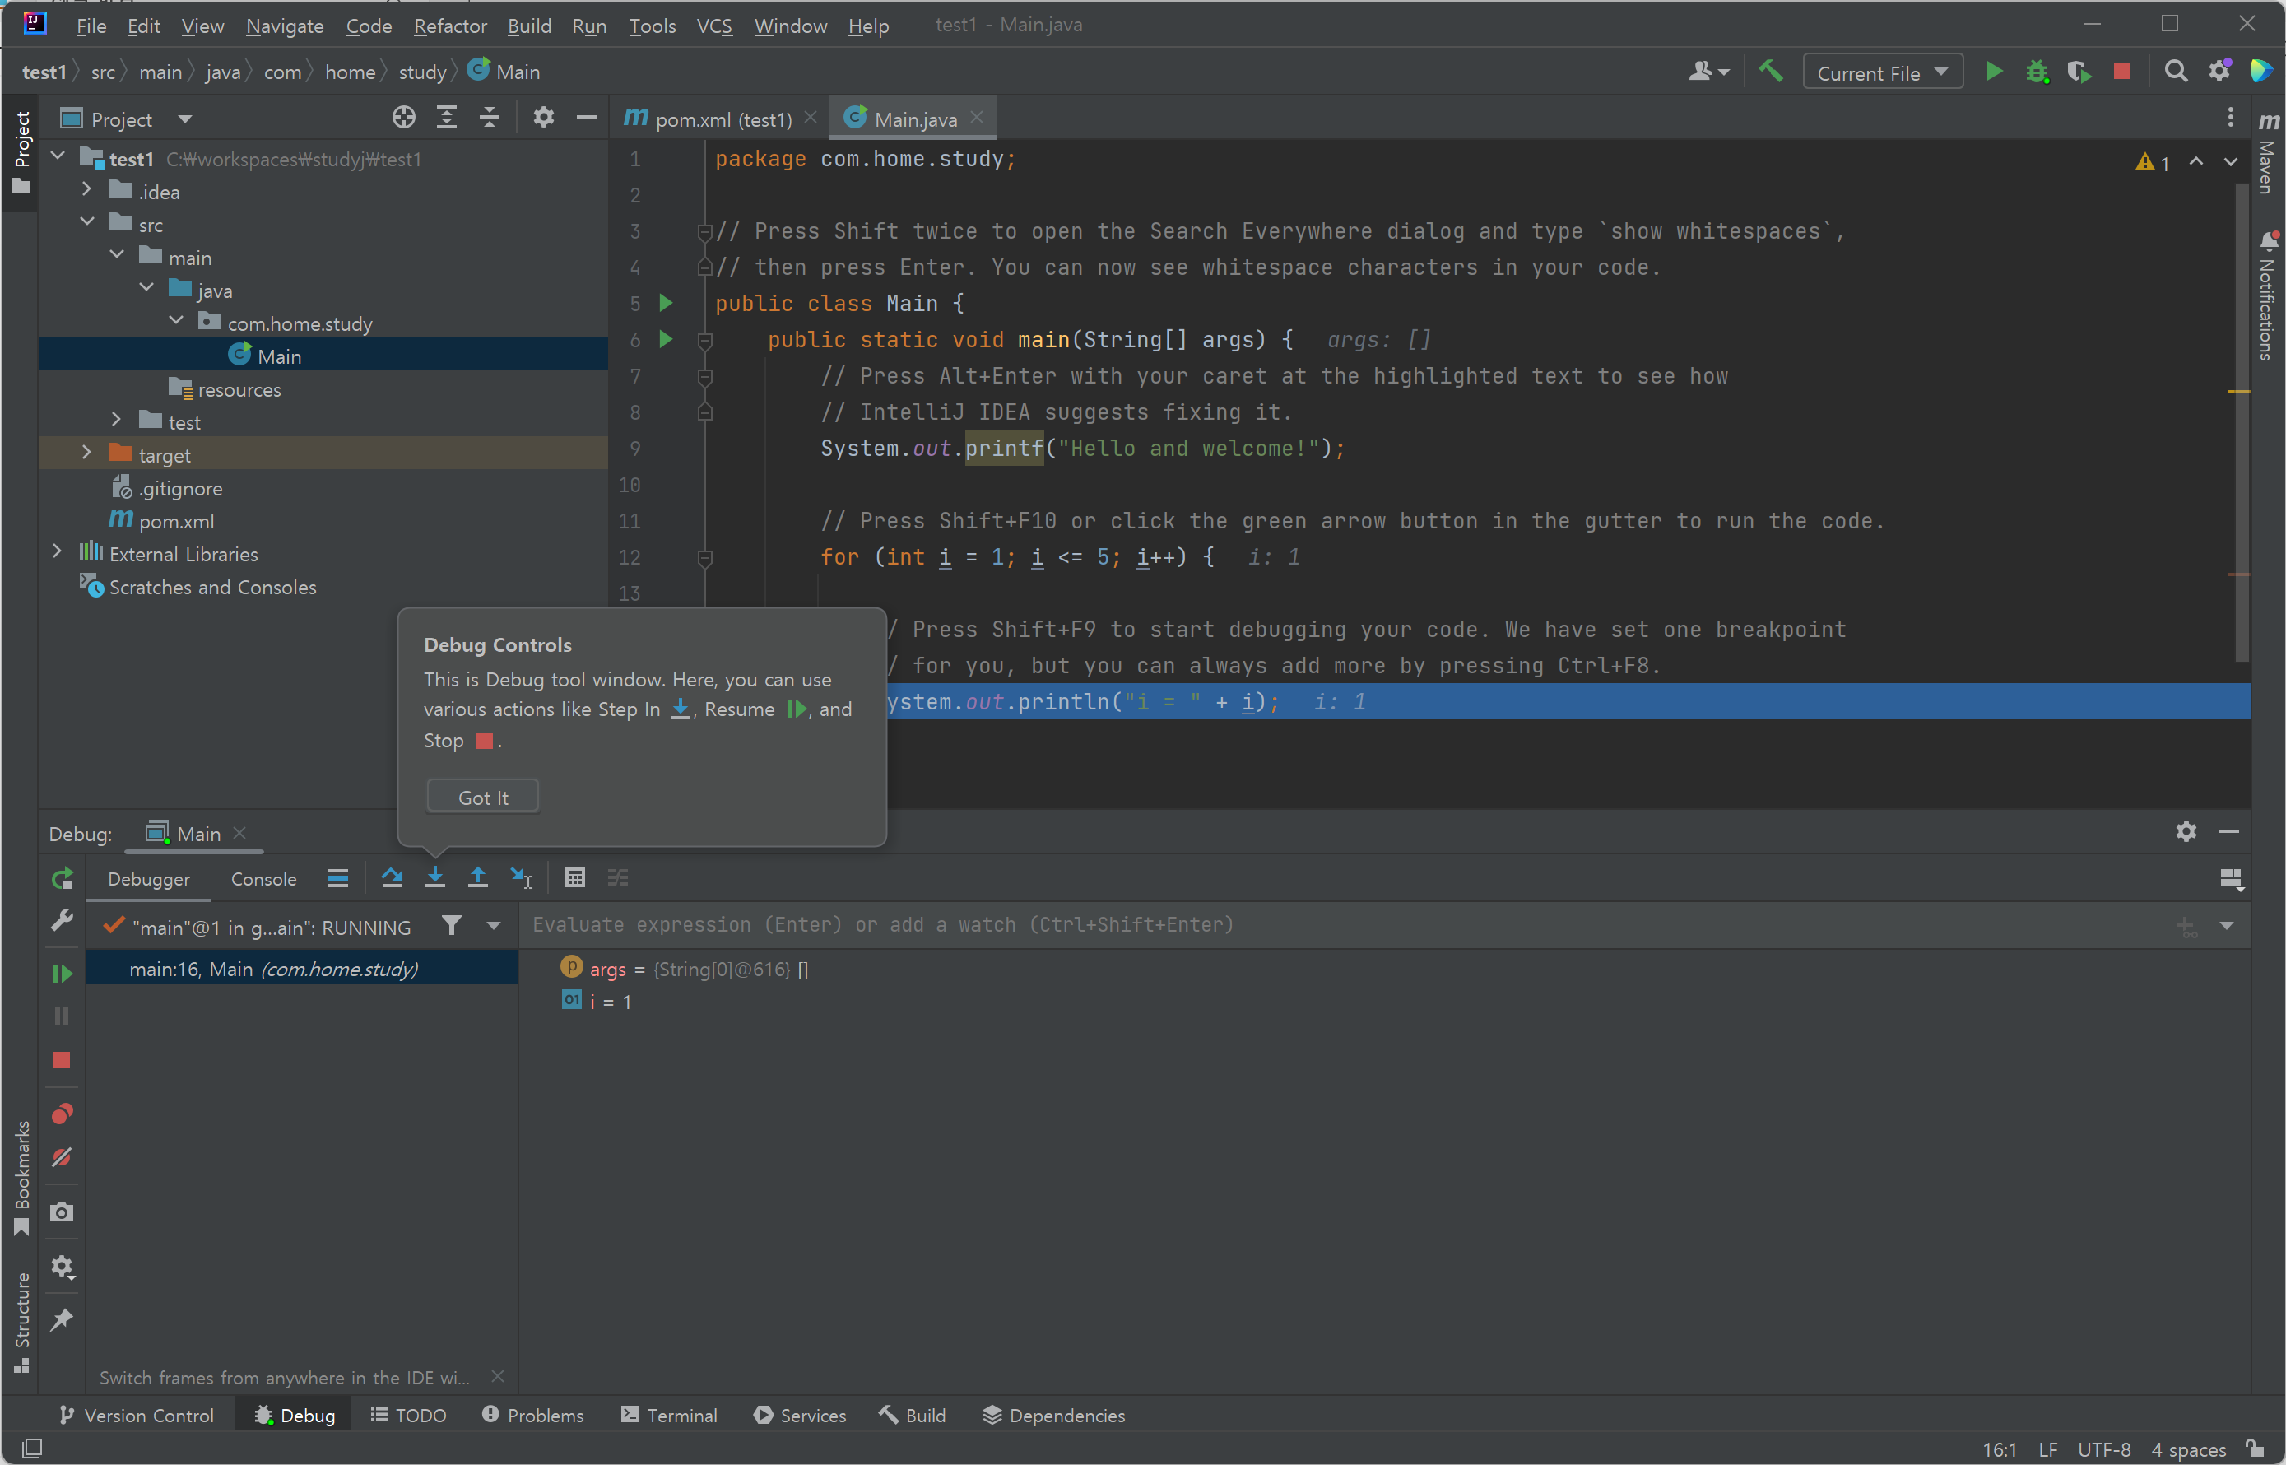Viewport: 2286px width, 1465px height.
Task: Click the Rerun Main debug icon
Action: tap(62, 879)
